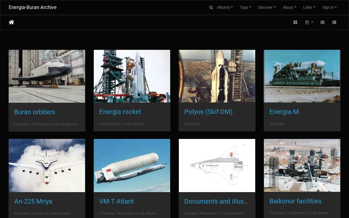Click the Buran orbiter hangar thumbnail

tap(47, 76)
